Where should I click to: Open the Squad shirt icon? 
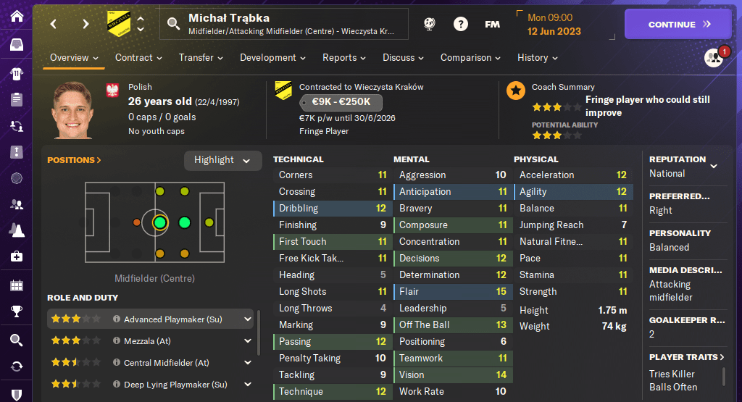16,73
